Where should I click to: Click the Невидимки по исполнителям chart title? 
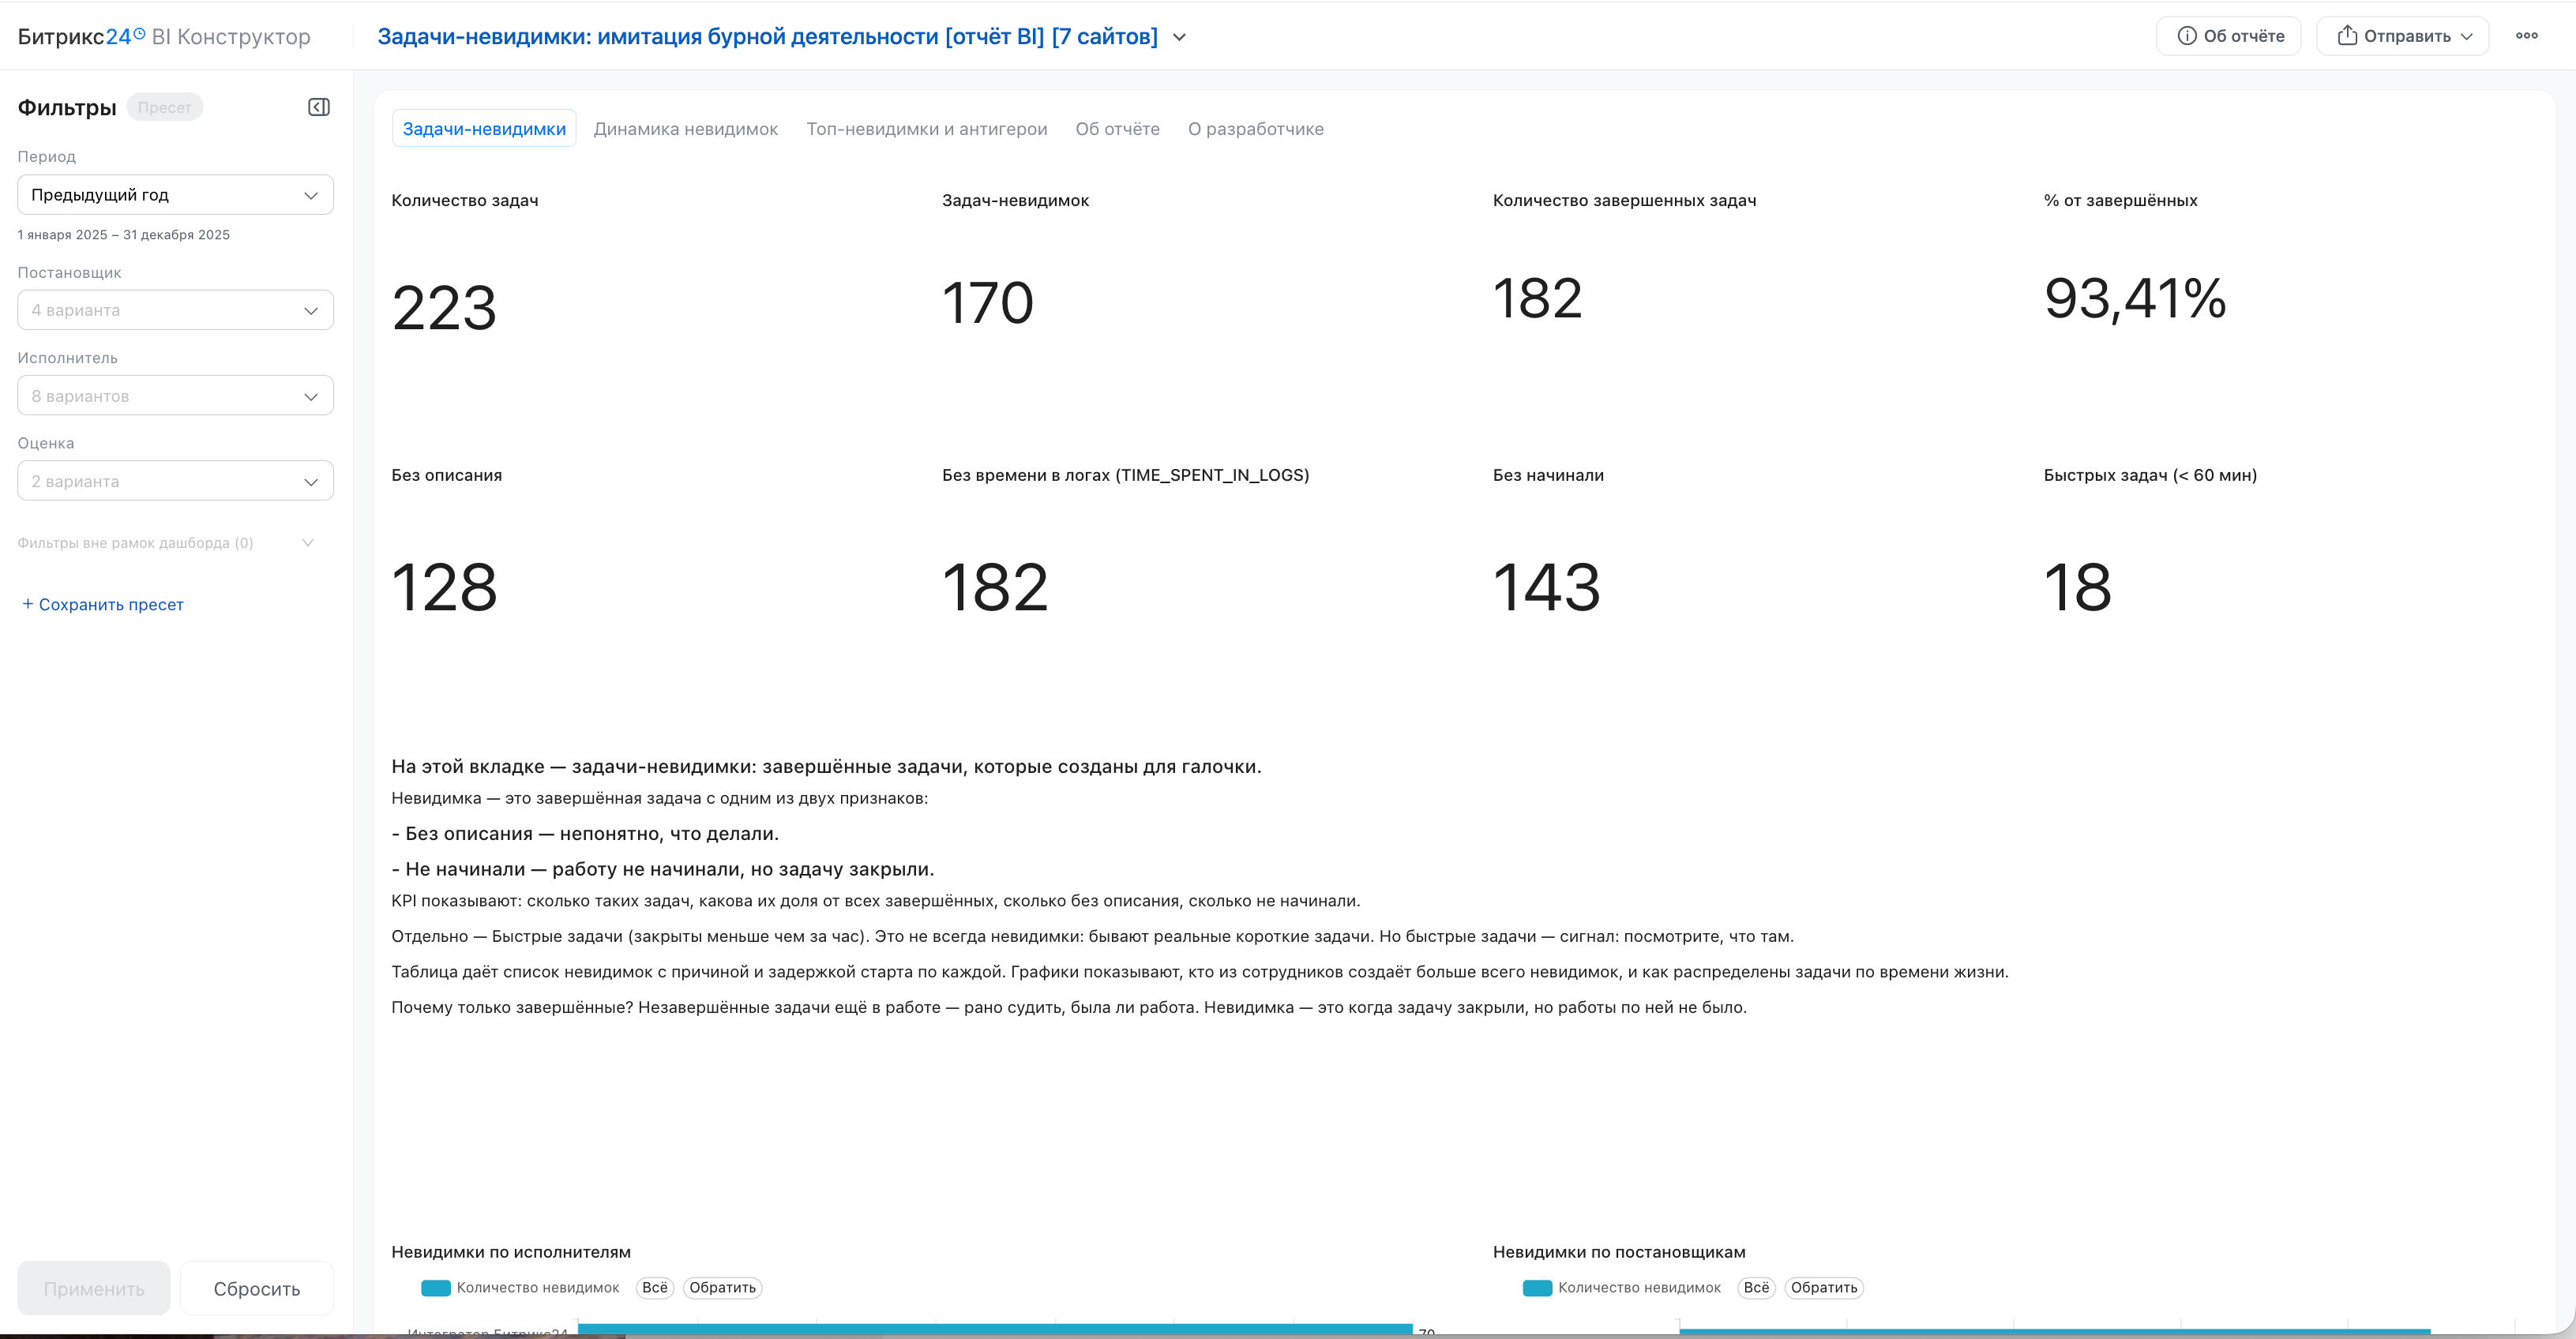pos(511,1251)
